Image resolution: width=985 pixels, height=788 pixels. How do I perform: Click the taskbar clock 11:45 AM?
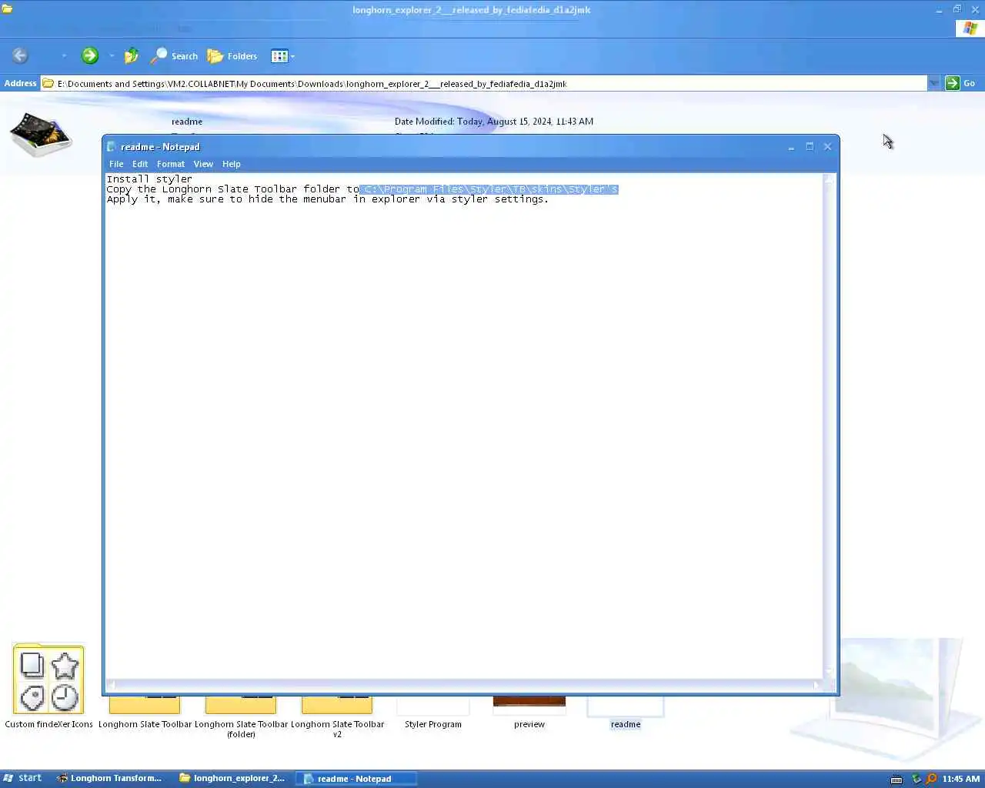coord(961,779)
